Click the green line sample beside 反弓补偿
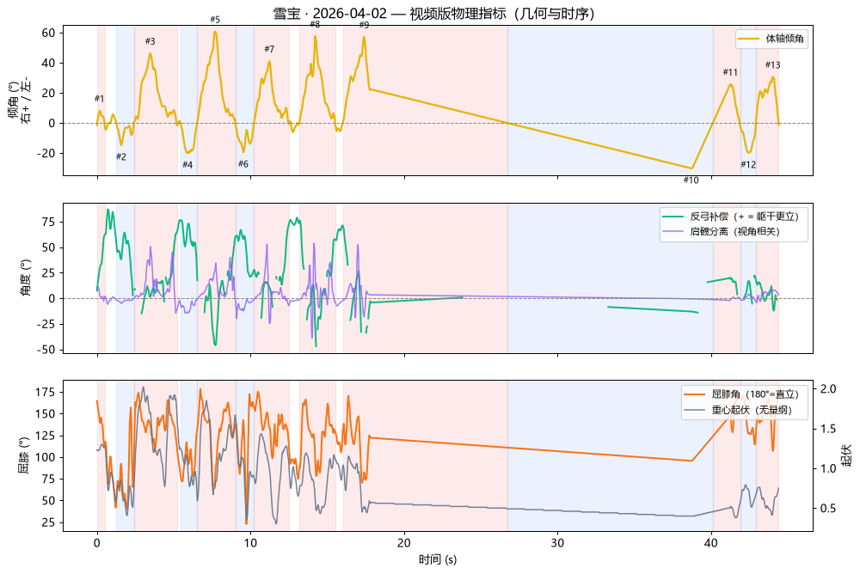The width and height of the screenshot is (860, 574). 673,217
